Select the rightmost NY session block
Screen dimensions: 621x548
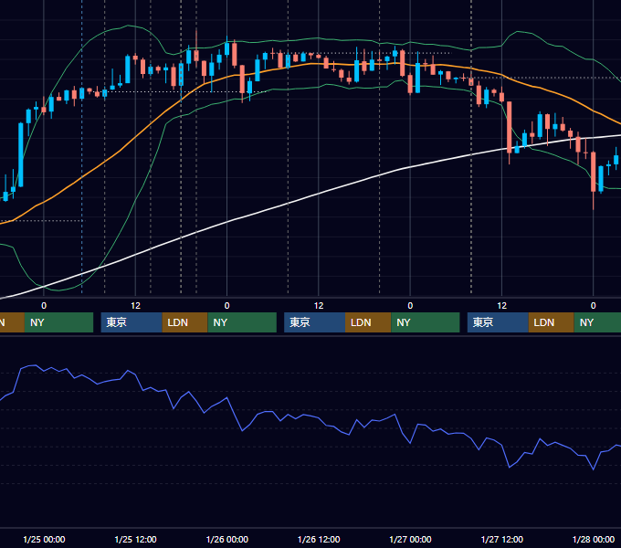click(x=597, y=322)
